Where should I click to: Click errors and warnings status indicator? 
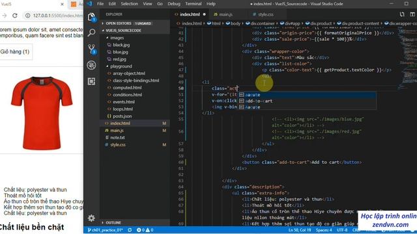click(145, 230)
